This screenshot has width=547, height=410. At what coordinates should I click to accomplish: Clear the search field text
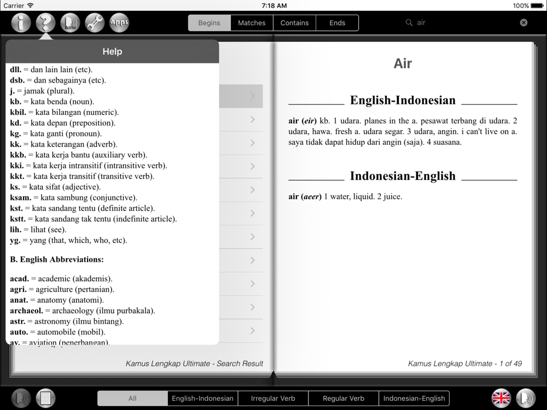[x=523, y=23]
